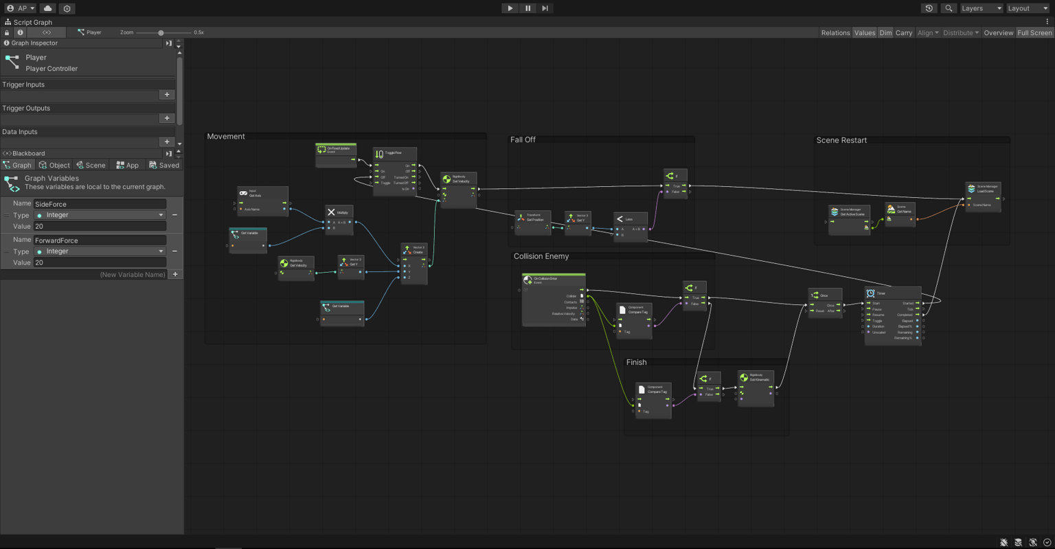Click the Overview button

click(x=998, y=32)
